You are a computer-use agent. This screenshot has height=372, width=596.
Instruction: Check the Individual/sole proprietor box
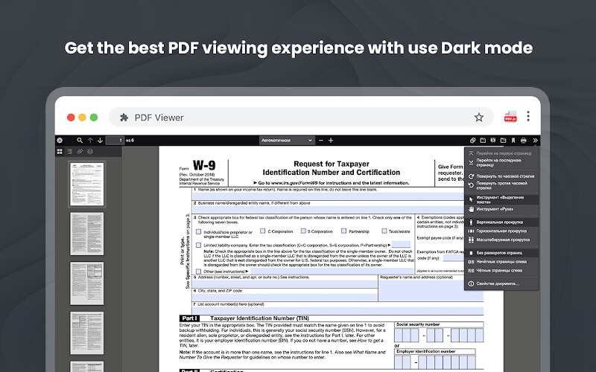(x=198, y=231)
